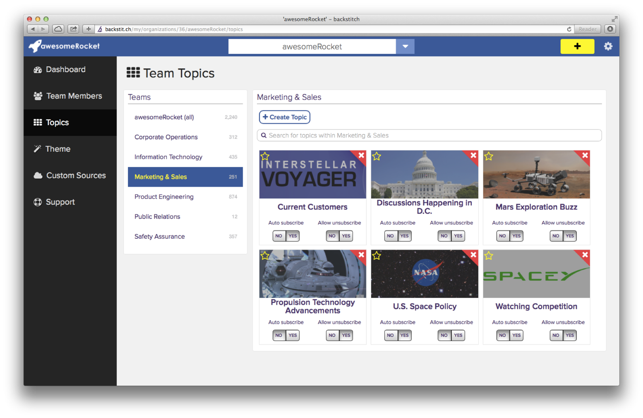Set Watching Competition auto subscribe to YES

coord(516,335)
